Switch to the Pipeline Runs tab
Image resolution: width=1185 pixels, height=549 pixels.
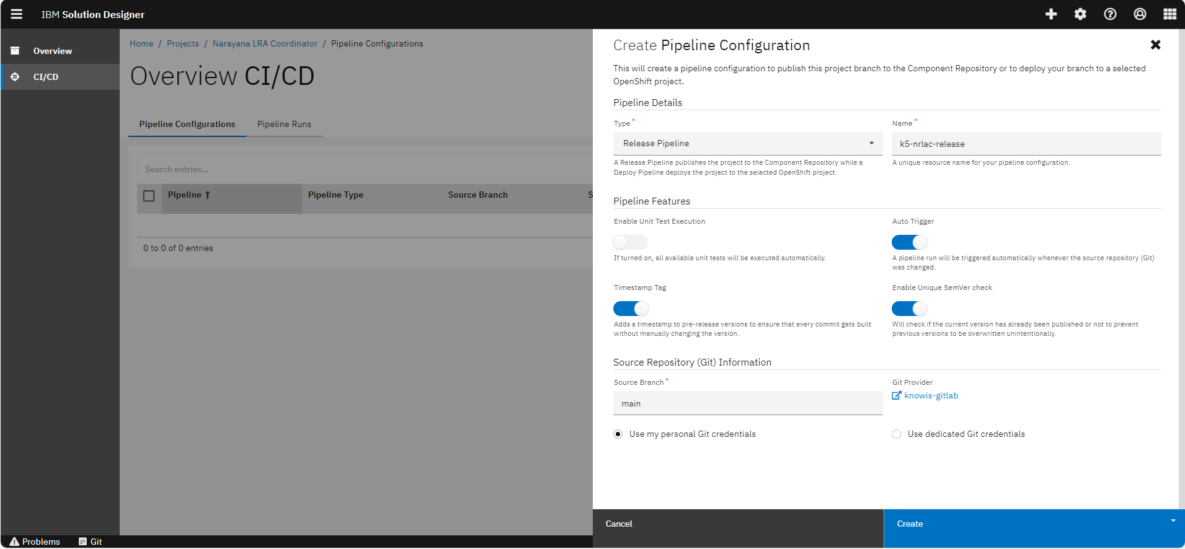pos(285,124)
